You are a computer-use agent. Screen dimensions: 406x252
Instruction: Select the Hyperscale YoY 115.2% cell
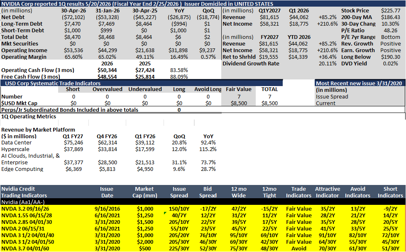pos(208,149)
